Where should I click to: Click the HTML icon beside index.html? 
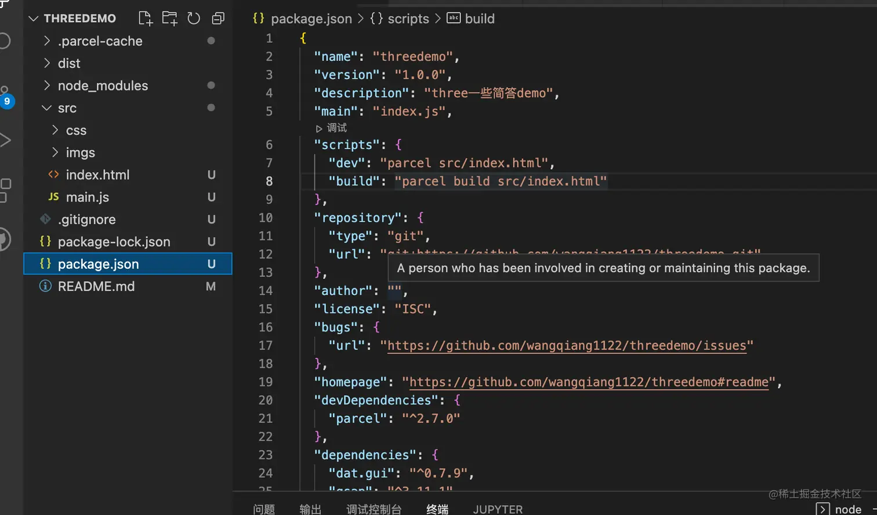(53, 174)
